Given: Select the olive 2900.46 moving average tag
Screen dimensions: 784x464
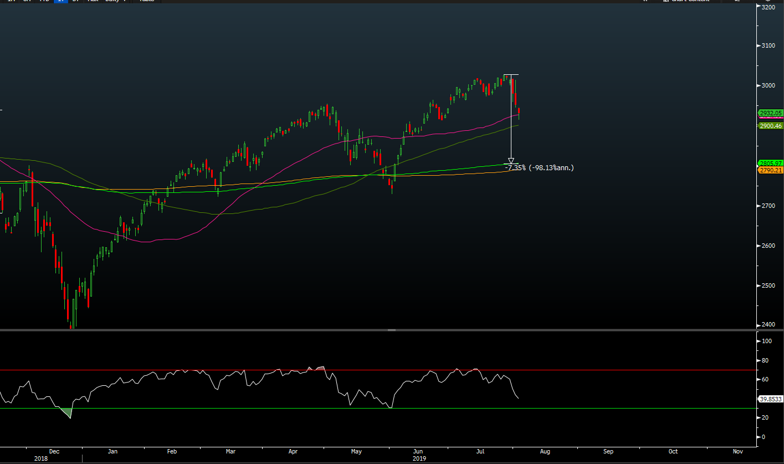Looking at the screenshot, I should pyautogui.click(x=770, y=126).
